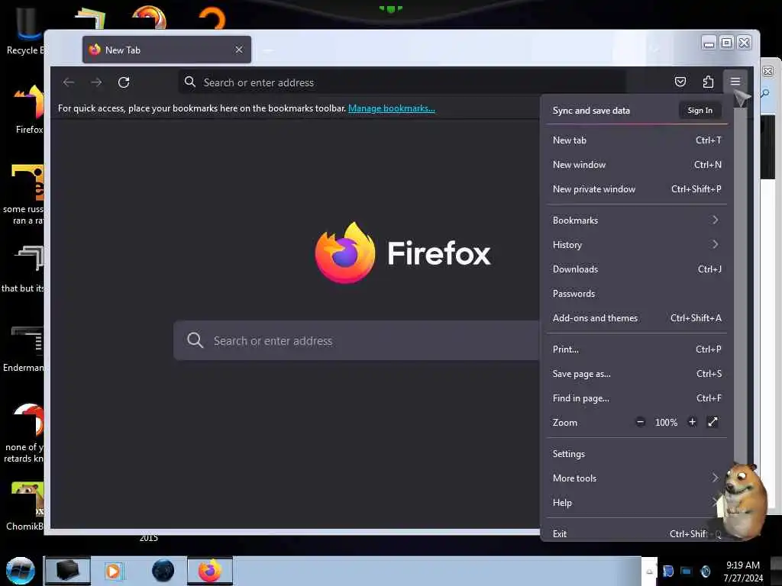Open the black box taskbar icon
The height and width of the screenshot is (586, 782).
click(x=67, y=571)
